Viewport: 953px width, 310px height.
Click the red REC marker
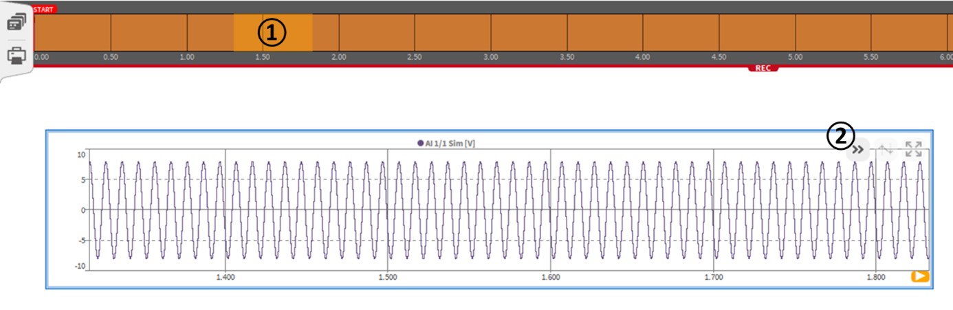click(x=763, y=69)
